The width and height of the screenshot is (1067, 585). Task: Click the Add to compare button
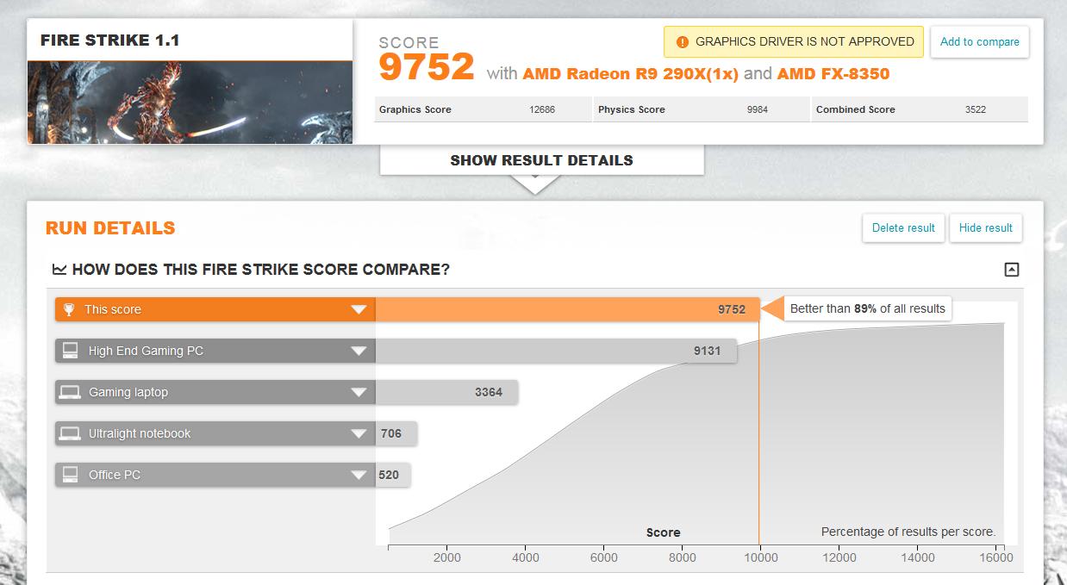[x=979, y=41]
